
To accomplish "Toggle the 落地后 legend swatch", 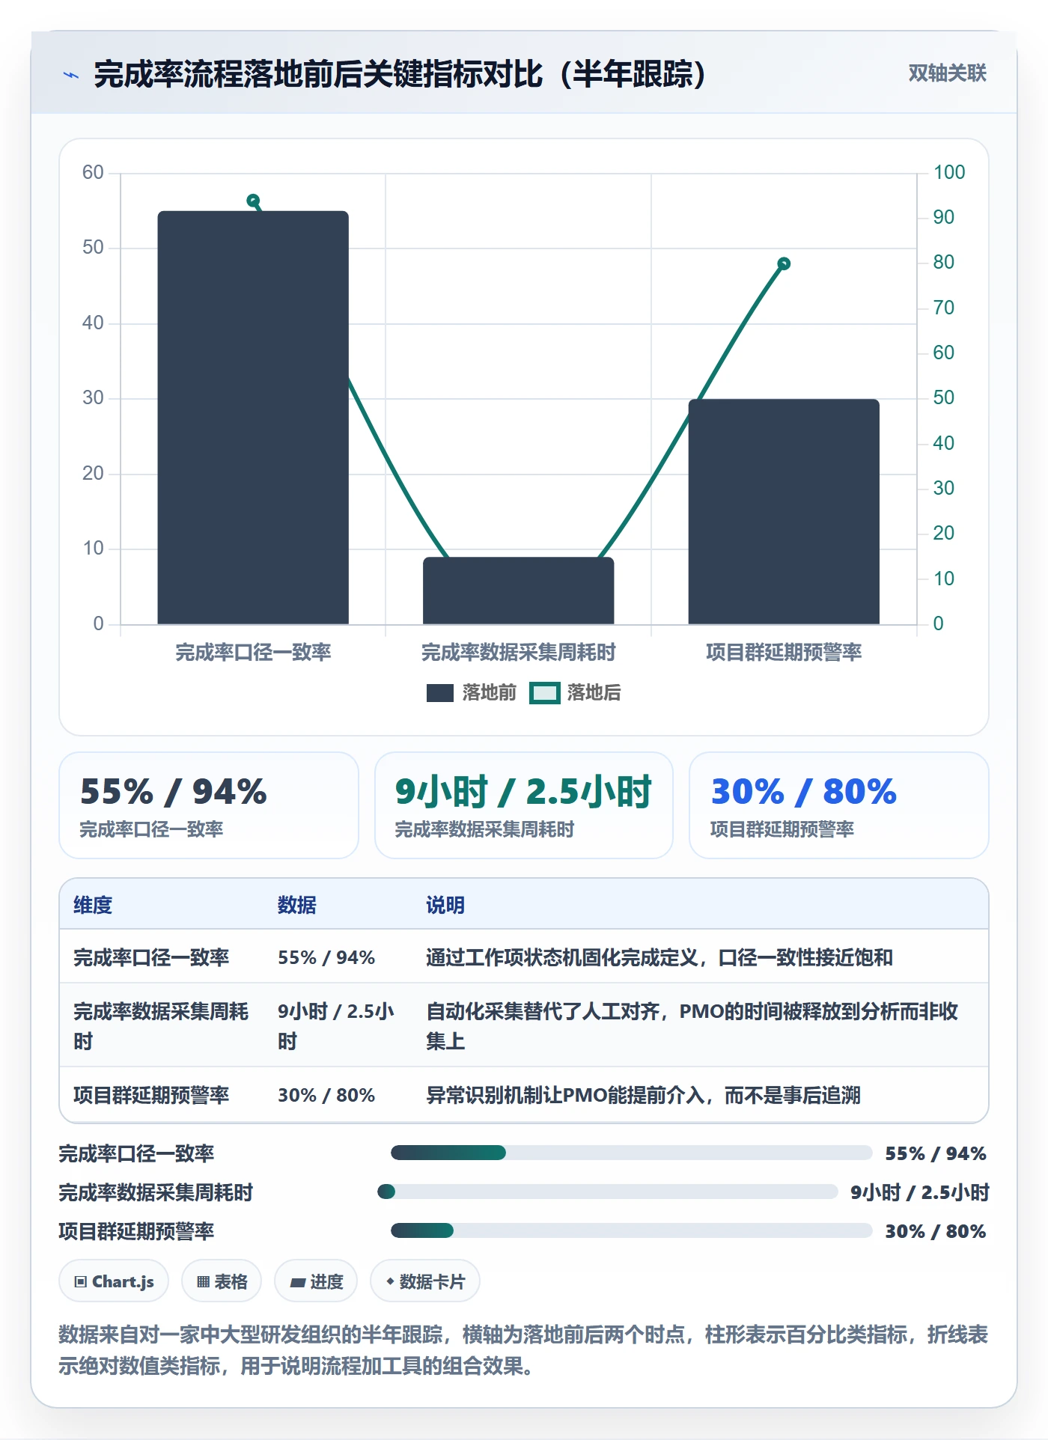I will click(545, 693).
